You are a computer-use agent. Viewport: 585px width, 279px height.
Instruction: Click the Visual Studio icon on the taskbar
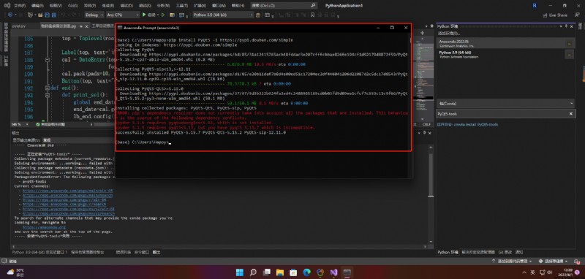333,272
